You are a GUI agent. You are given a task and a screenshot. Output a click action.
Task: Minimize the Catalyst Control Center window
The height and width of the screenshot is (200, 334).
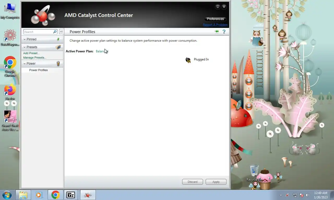[218, 7]
